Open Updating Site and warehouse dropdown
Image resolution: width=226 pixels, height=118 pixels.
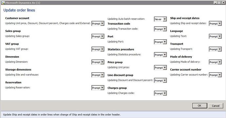pyautogui.click(x=98, y=75)
